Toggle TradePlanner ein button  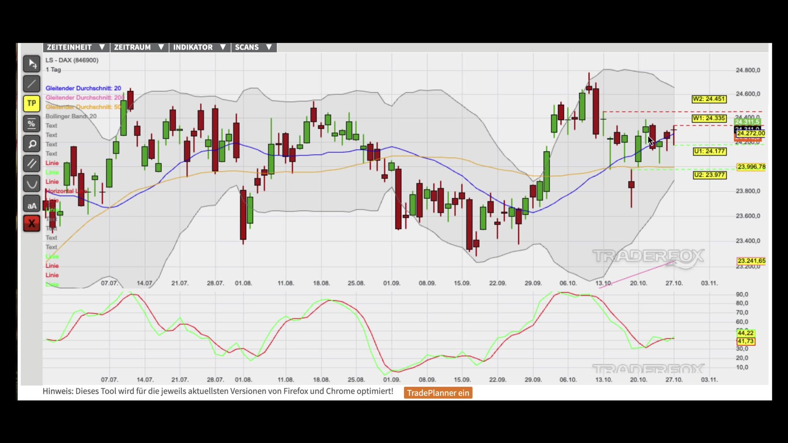pos(438,393)
